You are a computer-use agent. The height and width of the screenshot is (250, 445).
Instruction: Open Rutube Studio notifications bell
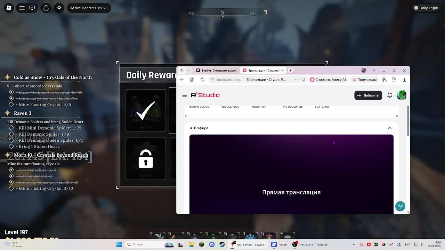click(x=389, y=95)
